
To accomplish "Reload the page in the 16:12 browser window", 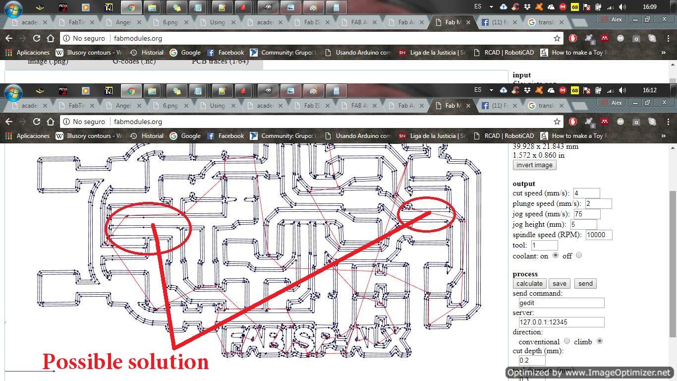I will tap(36, 122).
